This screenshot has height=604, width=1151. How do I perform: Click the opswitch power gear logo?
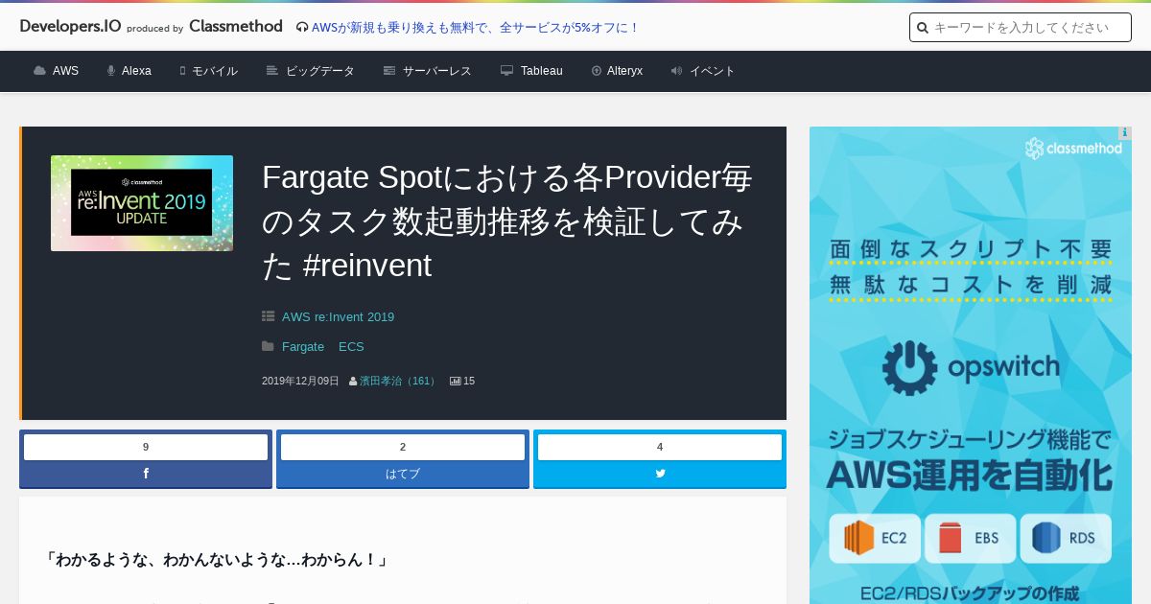point(908,367)
